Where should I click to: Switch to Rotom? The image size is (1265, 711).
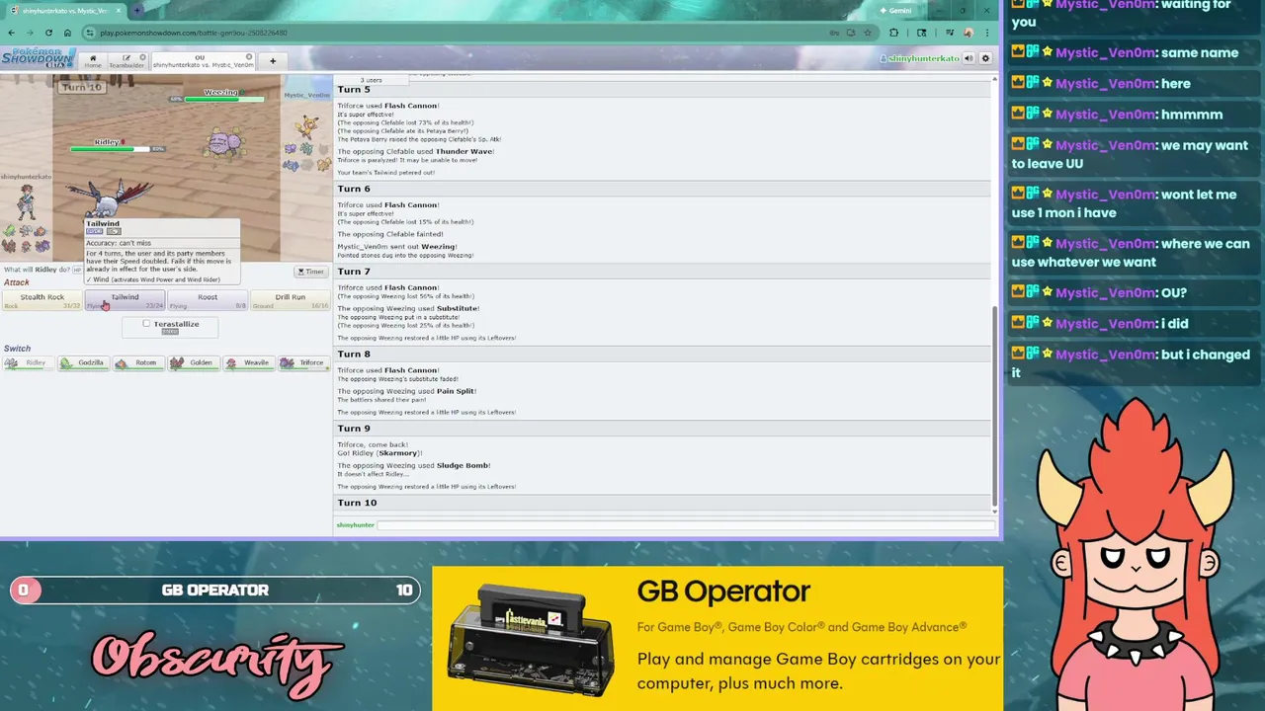137,362
